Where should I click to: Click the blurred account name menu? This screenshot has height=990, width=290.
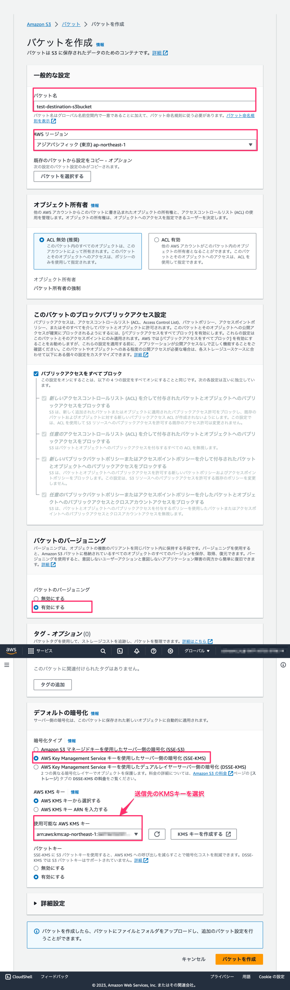253,651
